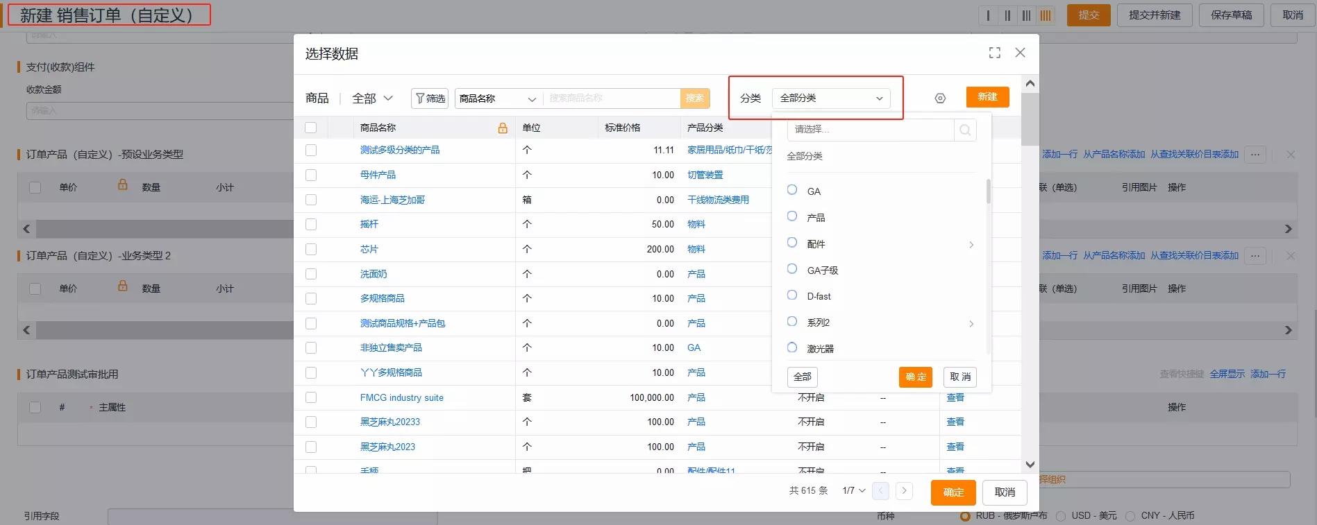This screenshot has width=1317, height=525.
Task: Click the 请选择 category search field
Action: (x=871, y=130)
